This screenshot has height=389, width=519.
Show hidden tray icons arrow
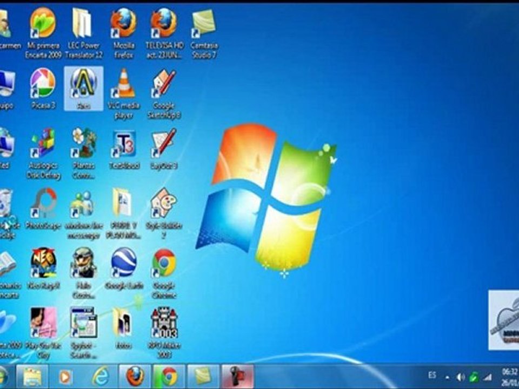pos(447,377)
